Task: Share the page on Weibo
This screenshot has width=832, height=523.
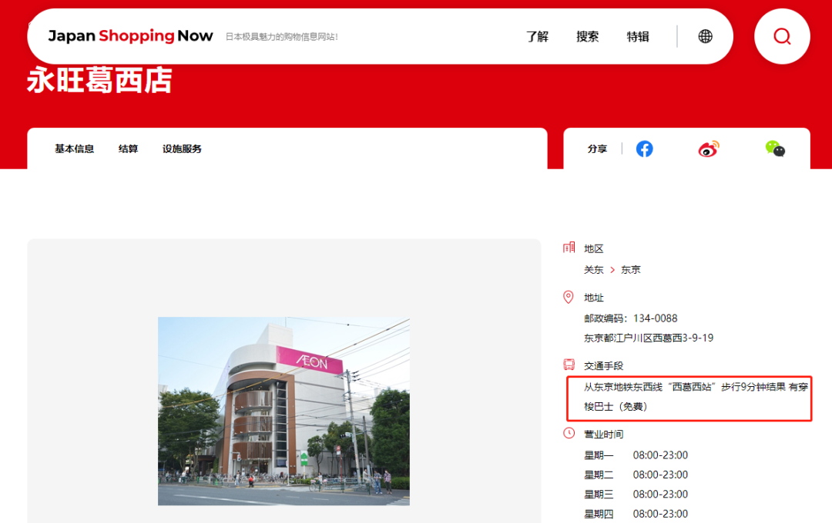Action: coord(709,149)
